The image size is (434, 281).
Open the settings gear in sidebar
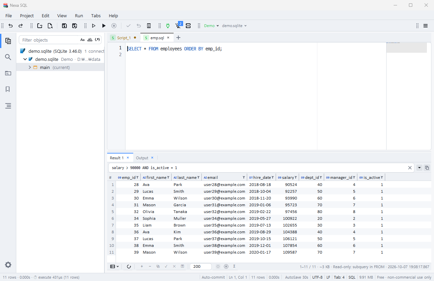(x=8, y=265)
